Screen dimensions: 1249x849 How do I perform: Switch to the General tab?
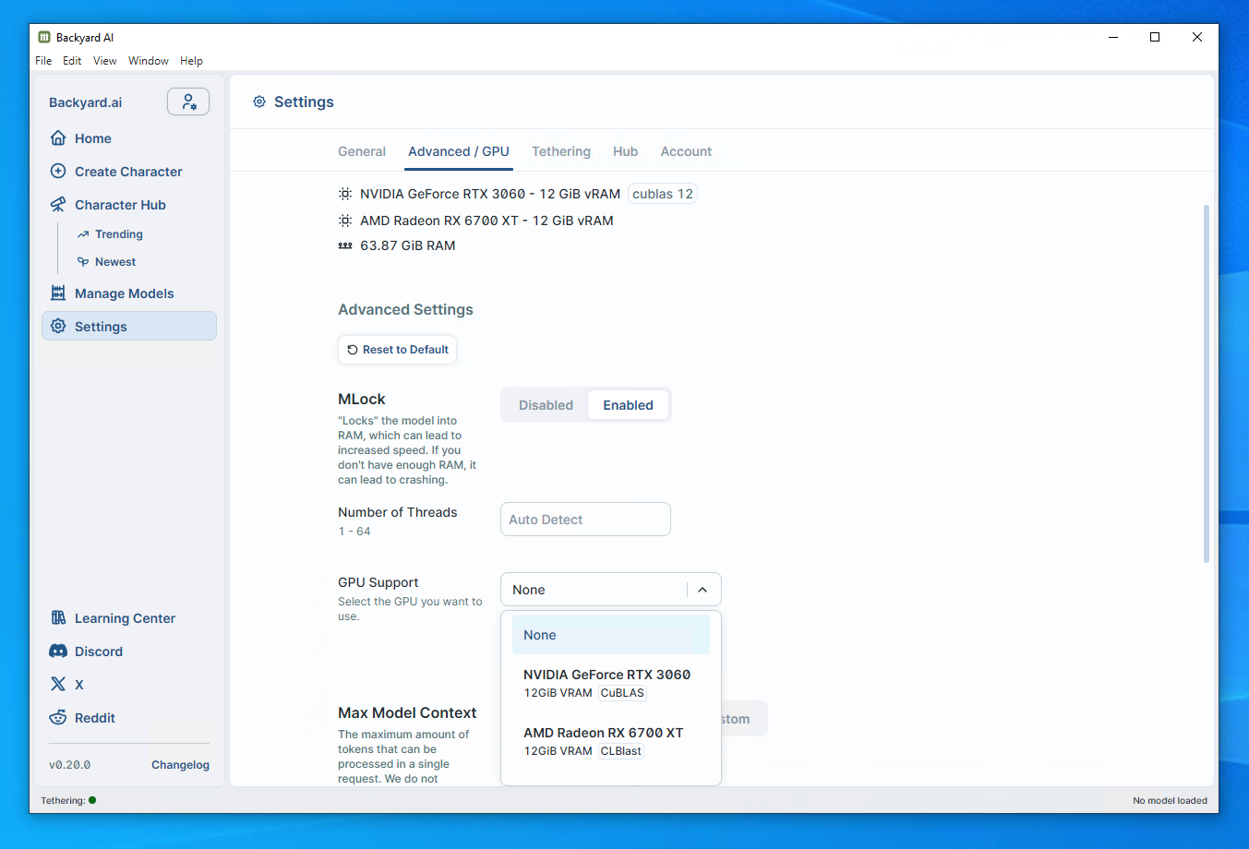pyautogui.click(x=362, y=151)
